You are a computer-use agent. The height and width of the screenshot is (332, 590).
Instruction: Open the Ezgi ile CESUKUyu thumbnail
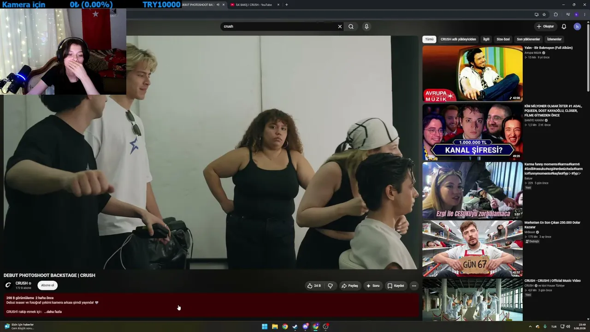[472, 190]
